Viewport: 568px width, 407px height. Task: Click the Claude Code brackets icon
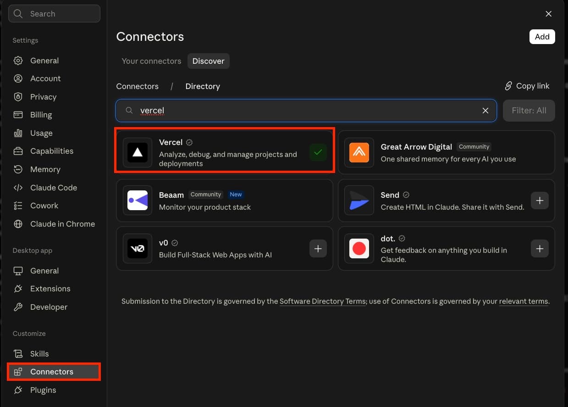coord(18,188)
